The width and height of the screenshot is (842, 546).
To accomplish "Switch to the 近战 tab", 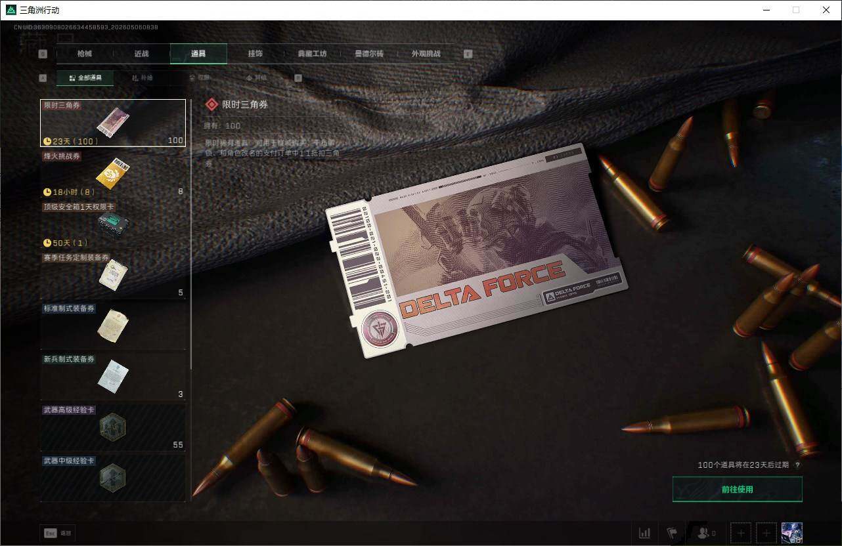I will 141,54.
